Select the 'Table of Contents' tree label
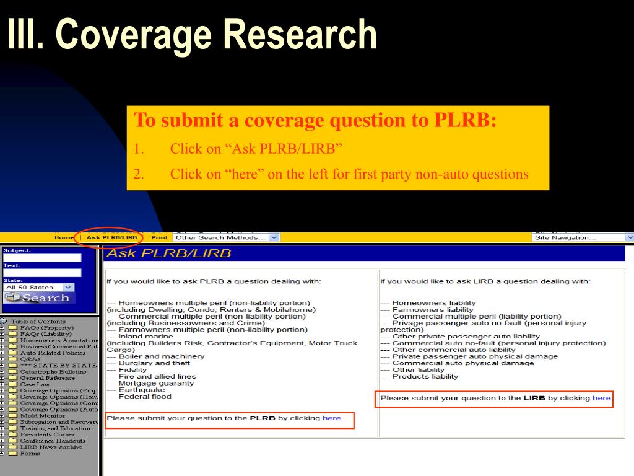The height and width of the screenshot is (476, 634). click(x=38, y=322)
